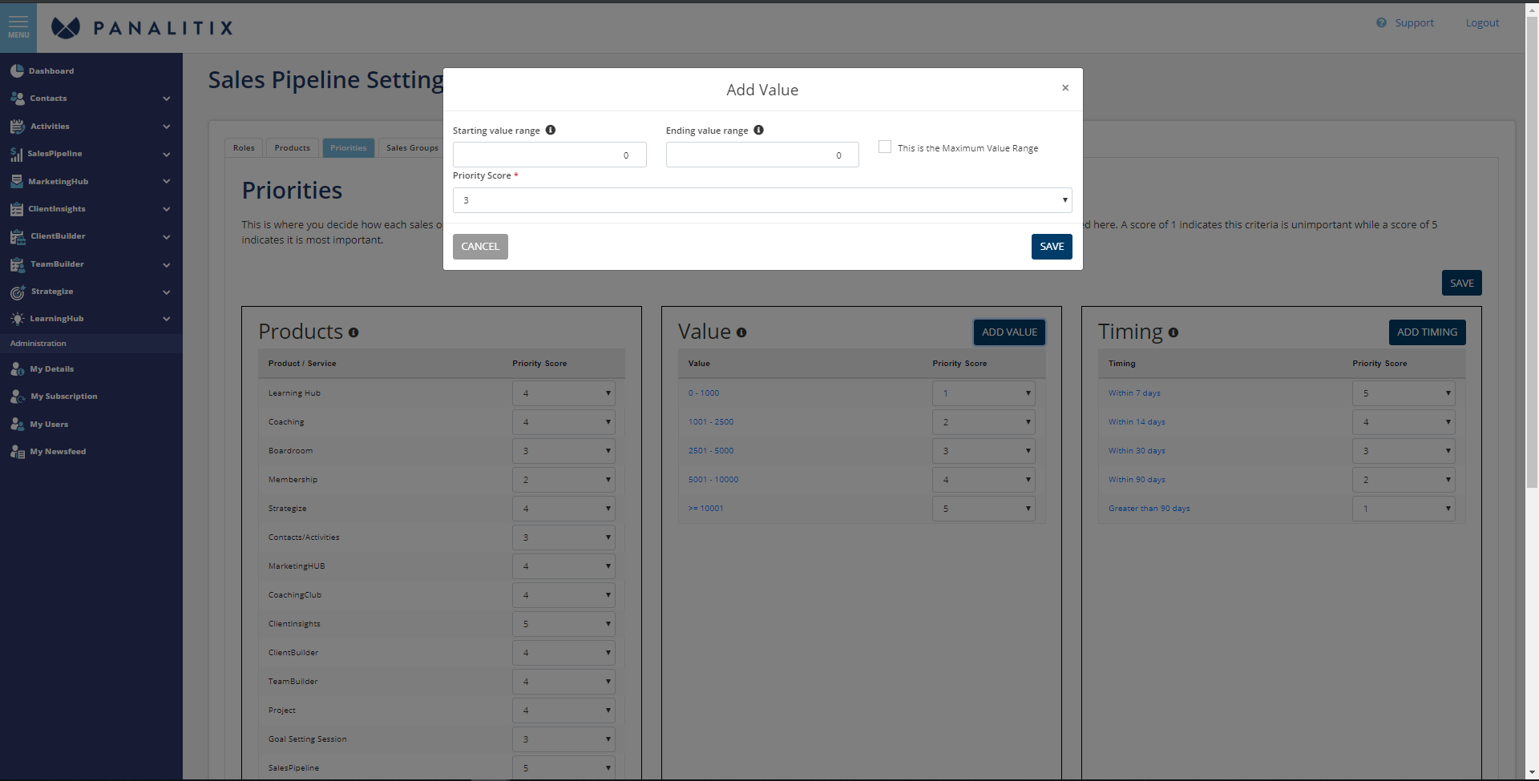Screen dimensions: 1539x781
Task: Click the Starting value range input field
Action: [549, 155]
